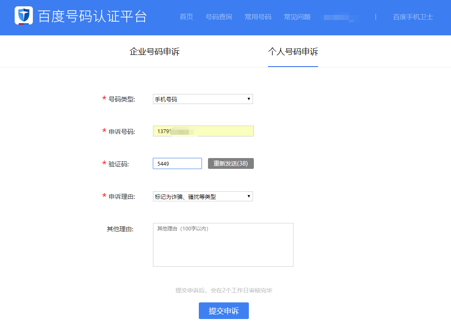Submit the appeal via 提交申诉 button
Image resolution: width=451 pixels, height=334 pixels.
223,311
